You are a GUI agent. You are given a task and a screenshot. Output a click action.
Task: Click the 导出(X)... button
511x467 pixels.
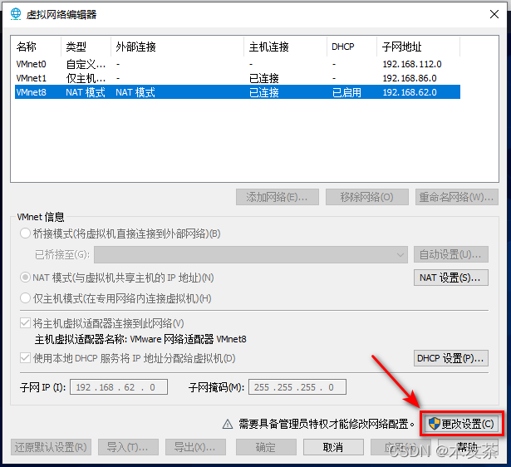click(195, 447)
